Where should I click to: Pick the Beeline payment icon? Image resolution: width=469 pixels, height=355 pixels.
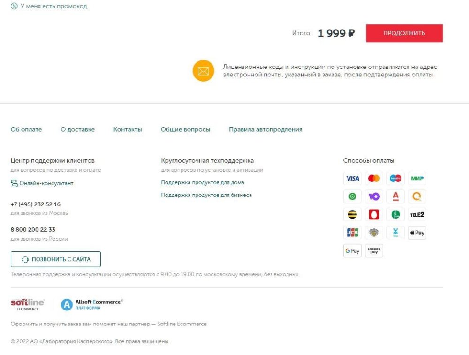(x=352, y=215)
